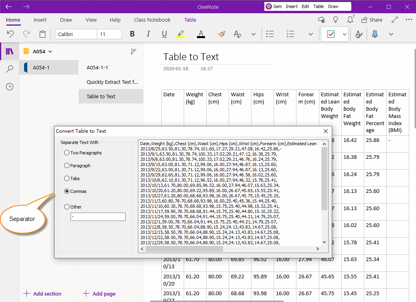Click the back arrow in title bar
This screenshot has width=416, height=302.
point(8,7)
